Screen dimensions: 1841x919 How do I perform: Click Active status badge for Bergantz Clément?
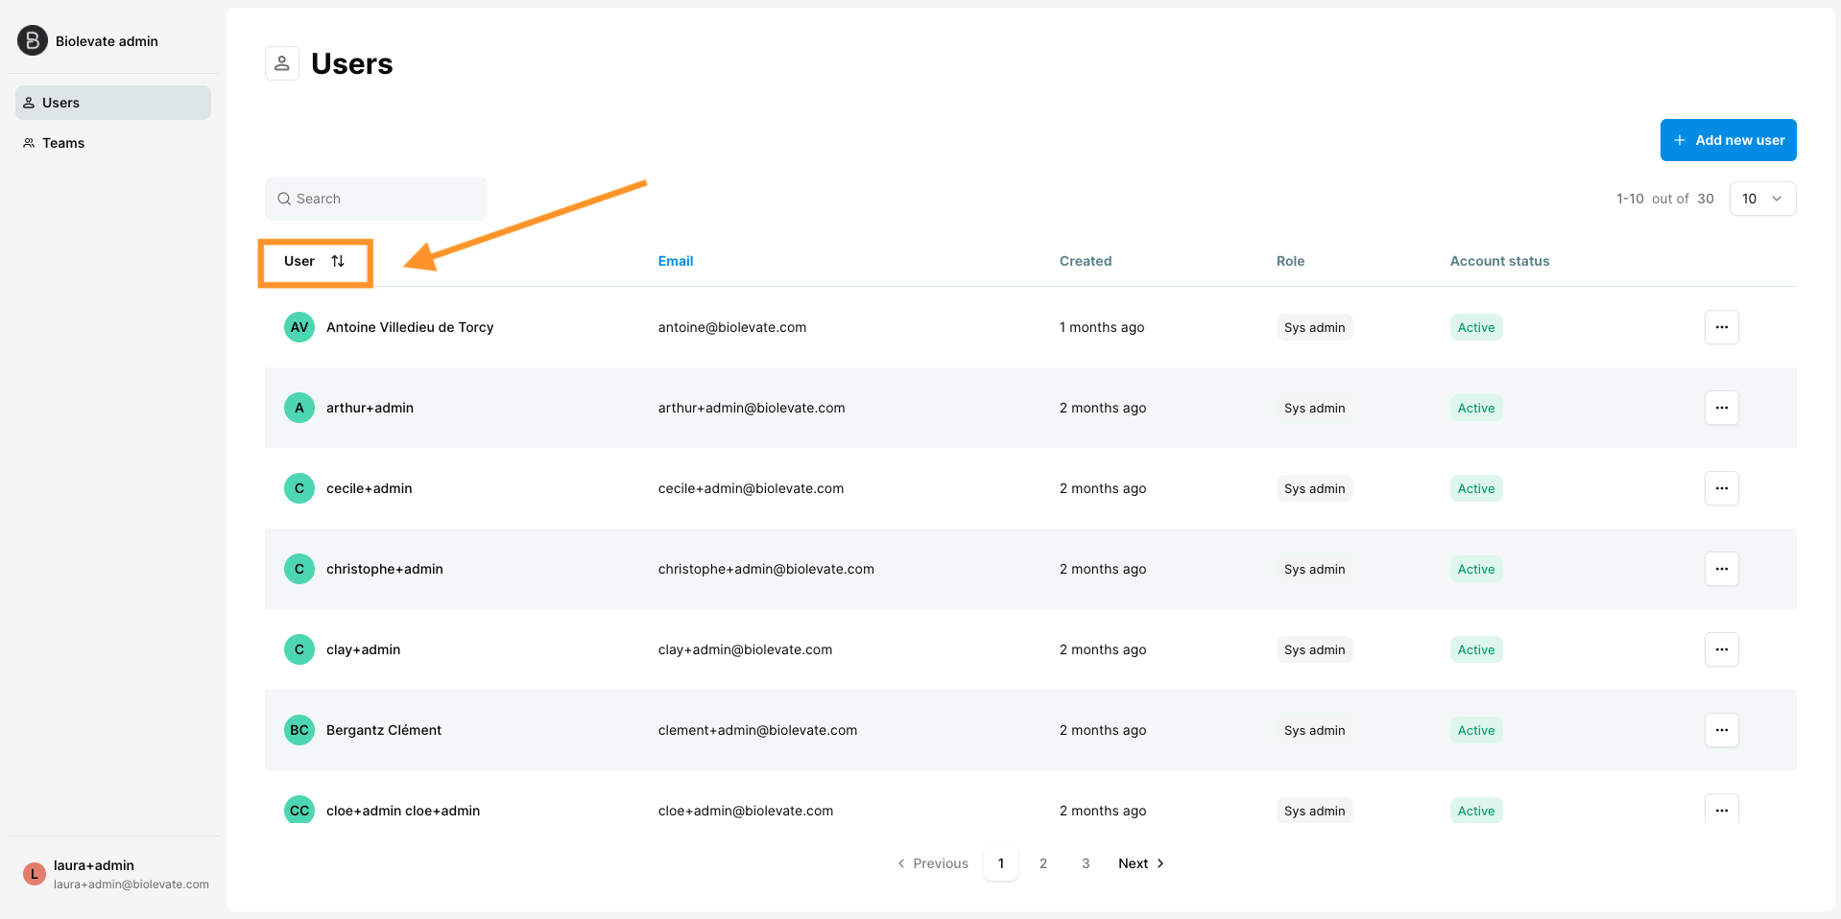pos(1476,730)
